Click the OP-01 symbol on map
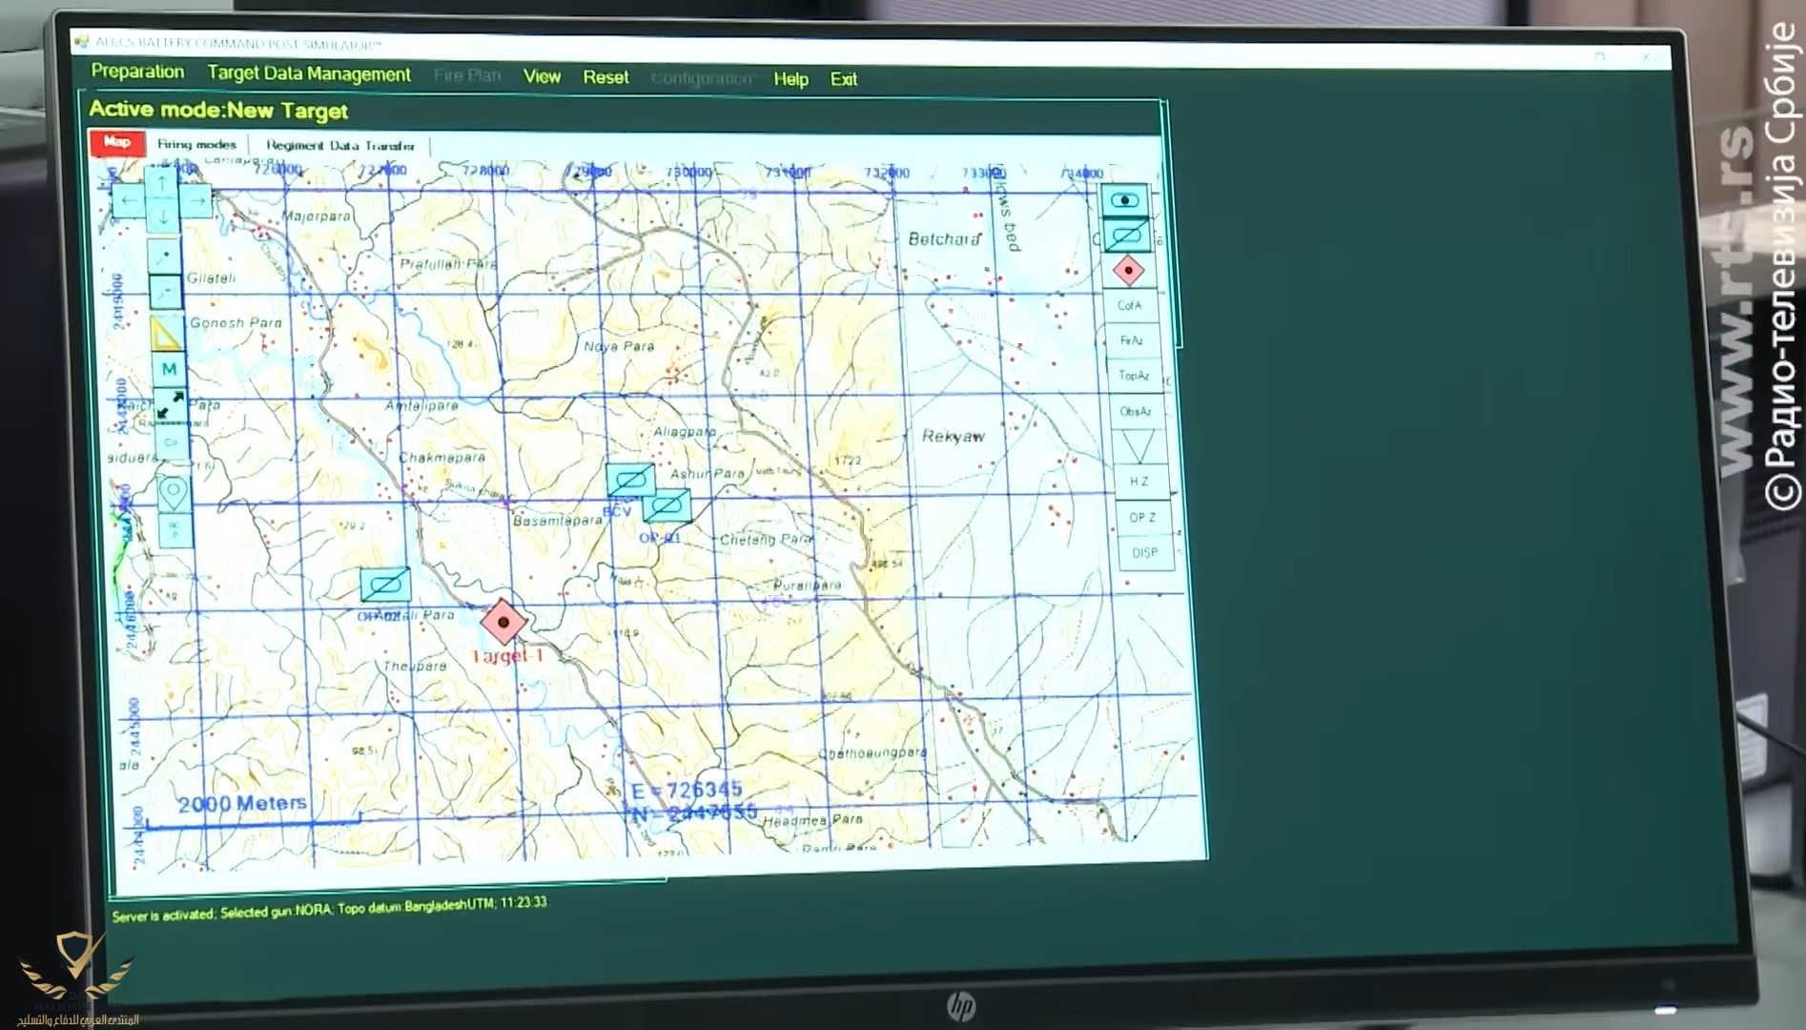This screenshot has height=1030, width=1806. (667, 505)
